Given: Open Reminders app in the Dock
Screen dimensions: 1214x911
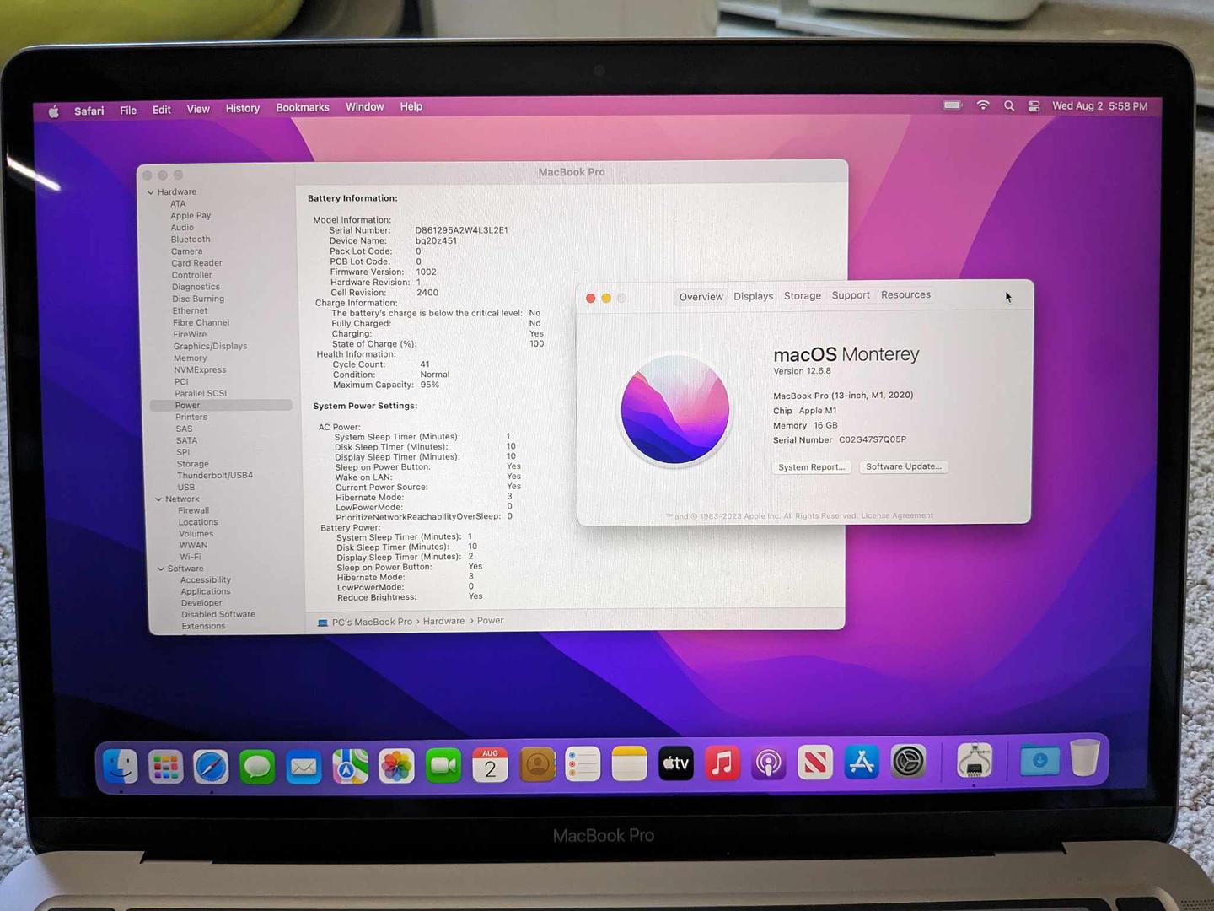Looking at the screenshot, I should pyautogui.click(x=583, y=764).
